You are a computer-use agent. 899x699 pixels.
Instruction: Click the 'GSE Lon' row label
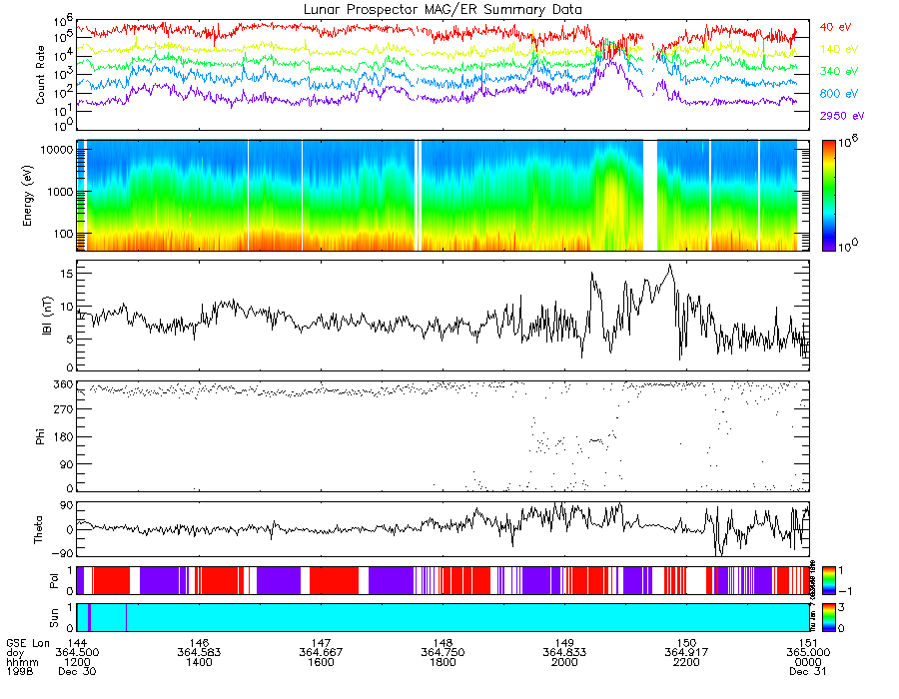28,643
